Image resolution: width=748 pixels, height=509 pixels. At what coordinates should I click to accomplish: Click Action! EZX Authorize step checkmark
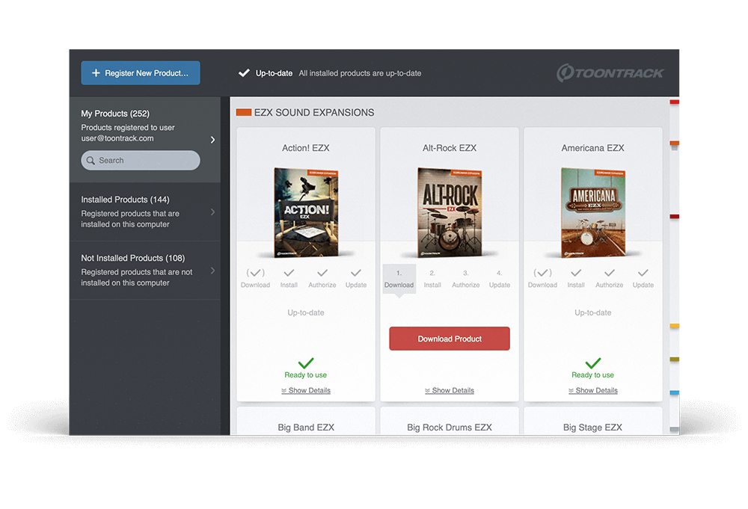coord(322,274)
